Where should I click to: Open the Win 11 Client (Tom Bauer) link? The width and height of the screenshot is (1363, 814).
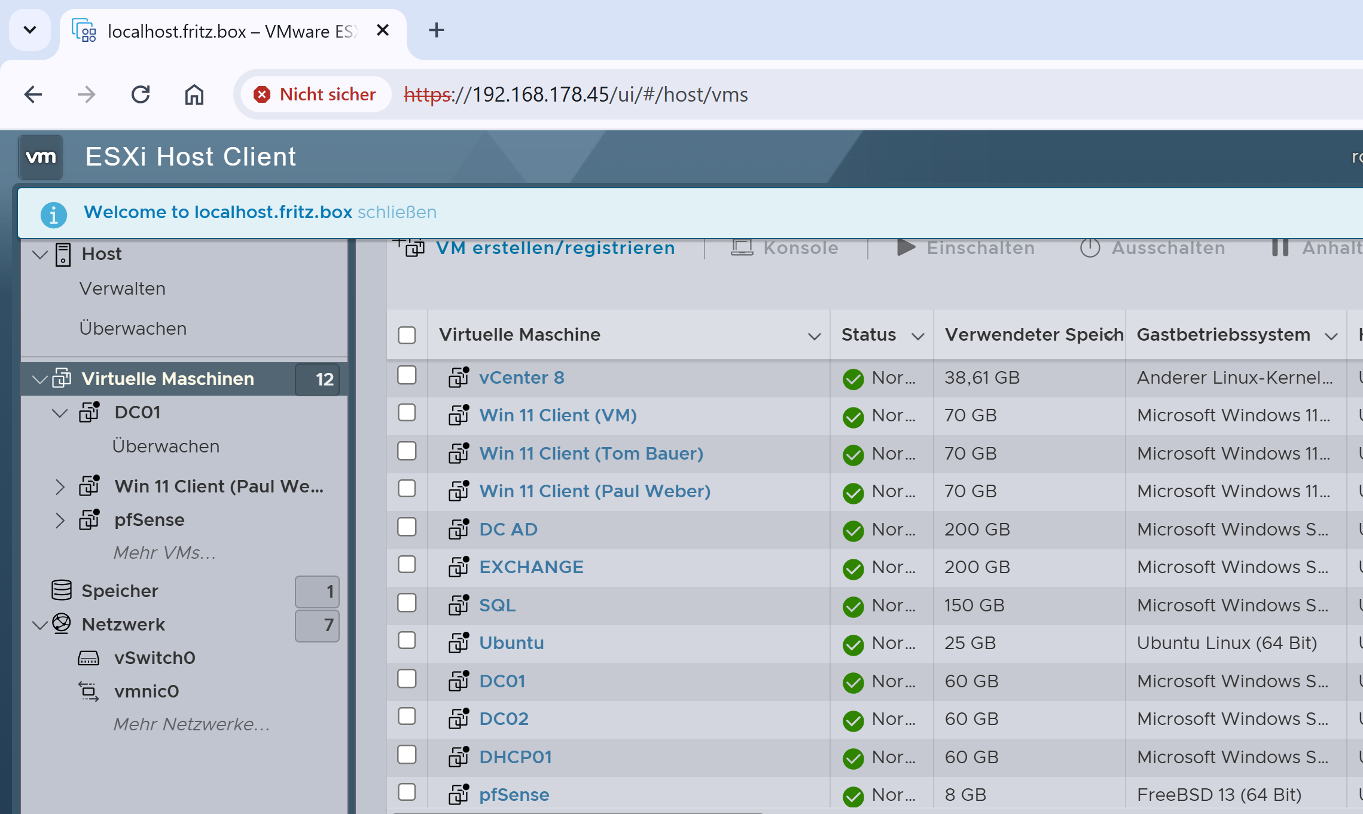[x=591, y=454]
